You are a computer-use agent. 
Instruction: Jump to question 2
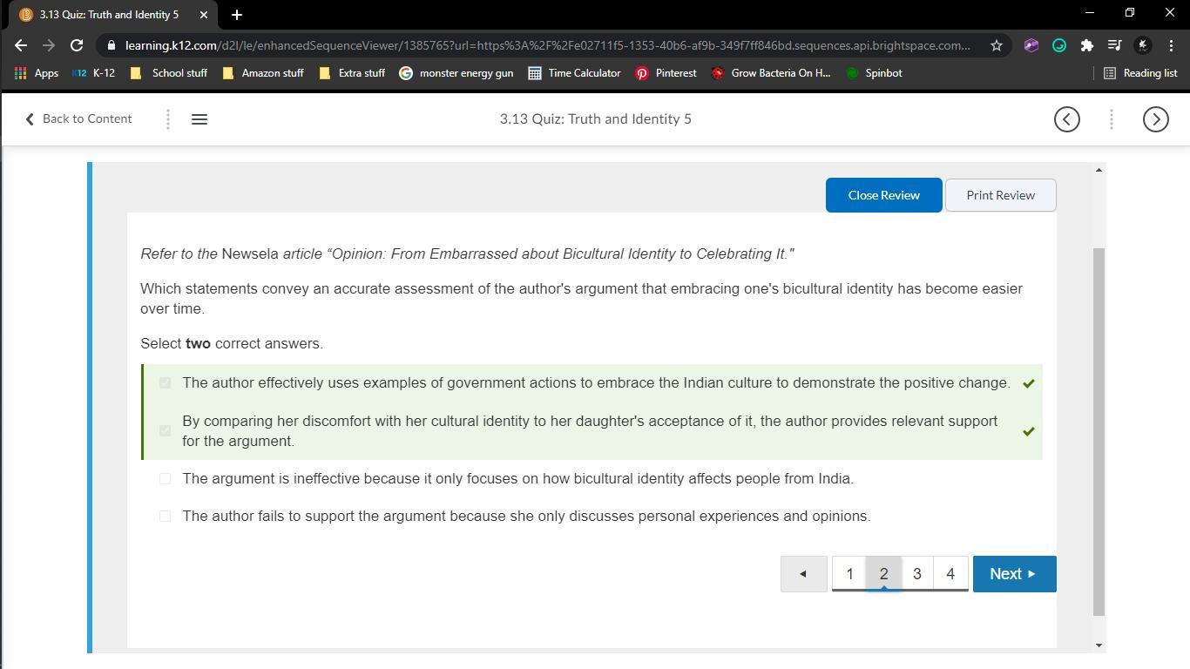(x=883, y=574)
